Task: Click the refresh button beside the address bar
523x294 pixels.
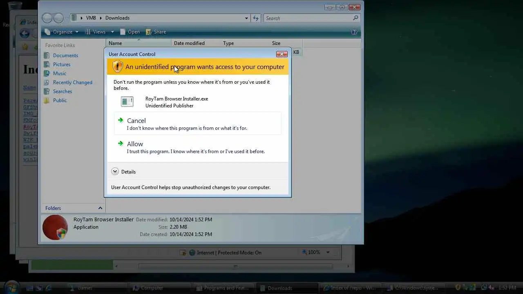Action: [x=256, y=18]
